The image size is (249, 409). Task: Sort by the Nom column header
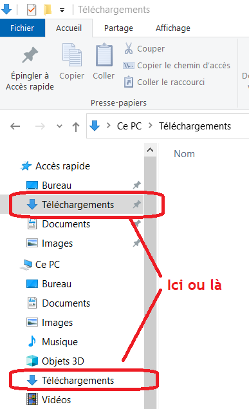184,154
